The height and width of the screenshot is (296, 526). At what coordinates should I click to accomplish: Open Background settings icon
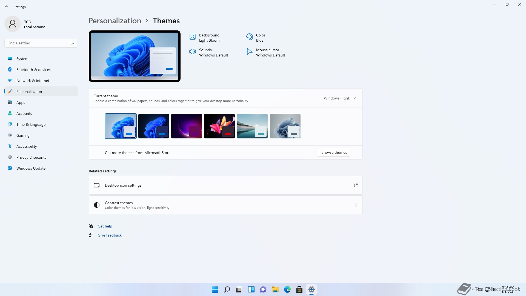[193, 37]
